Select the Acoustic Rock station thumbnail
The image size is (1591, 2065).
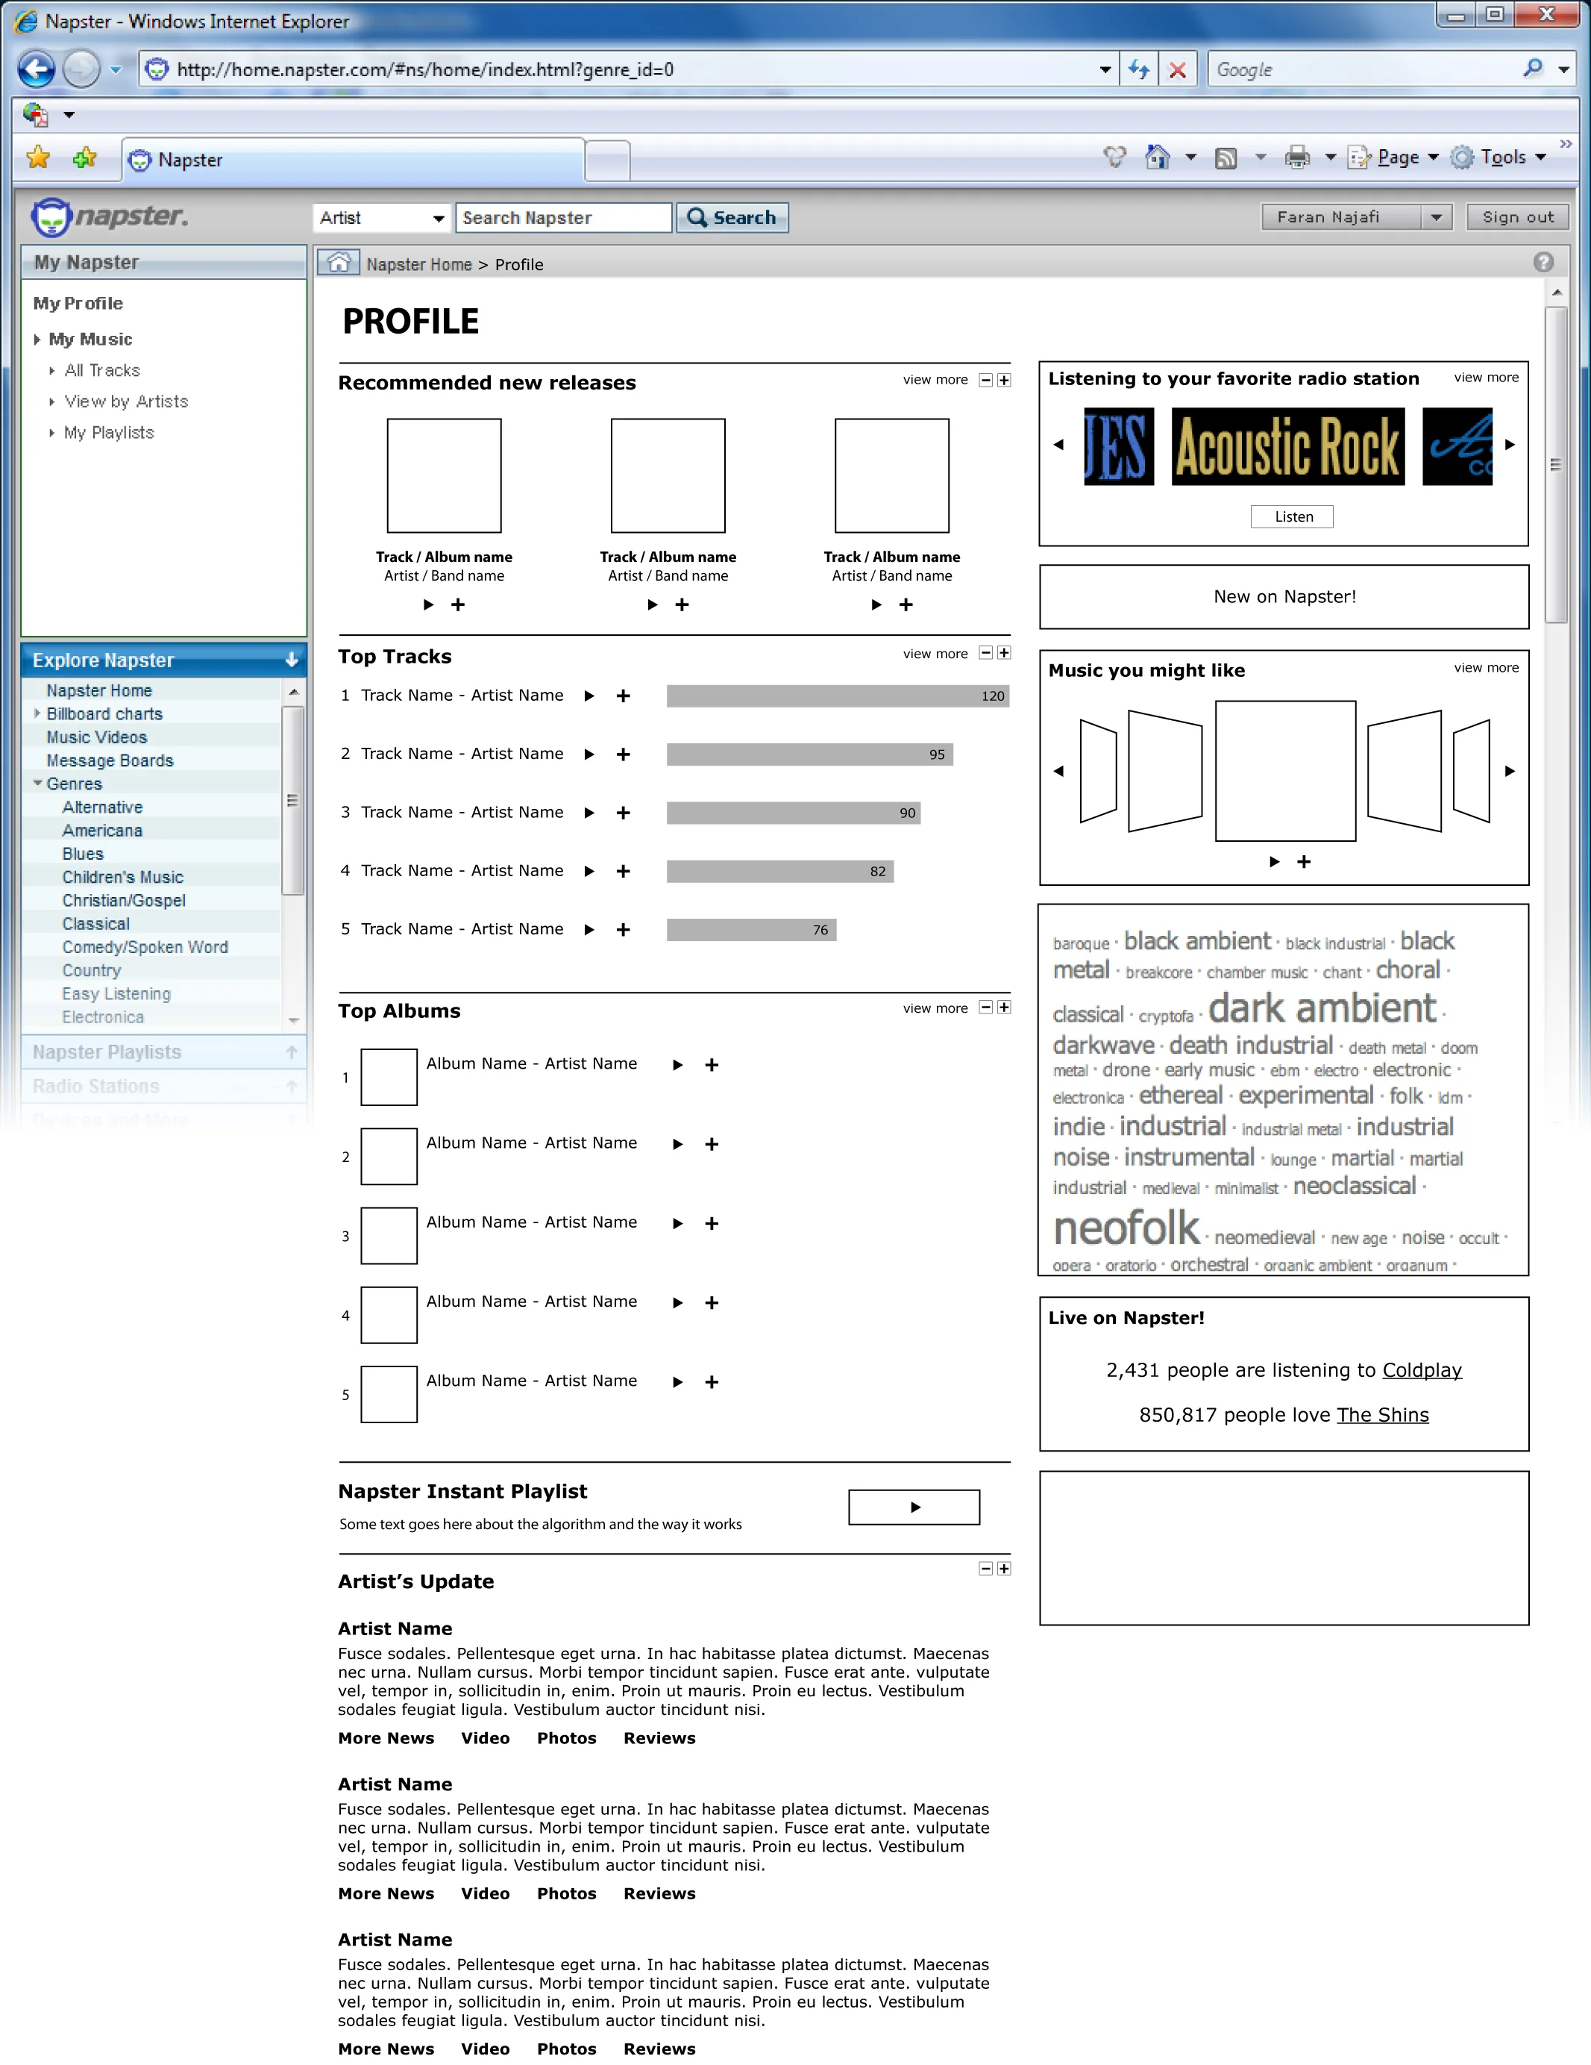click(x=1287, y=446)
